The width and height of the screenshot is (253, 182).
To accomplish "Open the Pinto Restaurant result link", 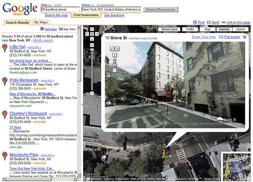I will pyautogui.click(x=24, y=80).
